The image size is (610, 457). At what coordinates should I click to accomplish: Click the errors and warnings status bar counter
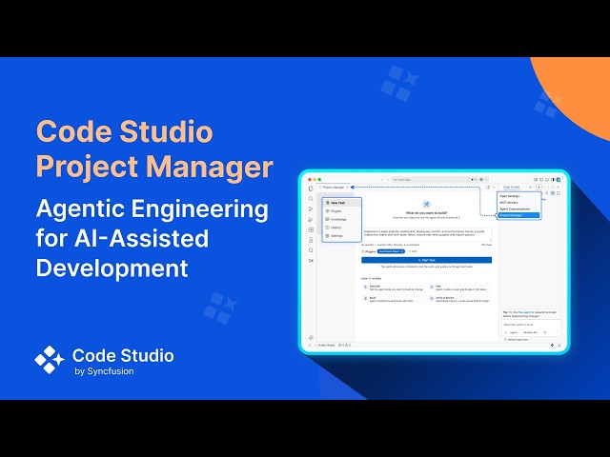coord(345,345)
